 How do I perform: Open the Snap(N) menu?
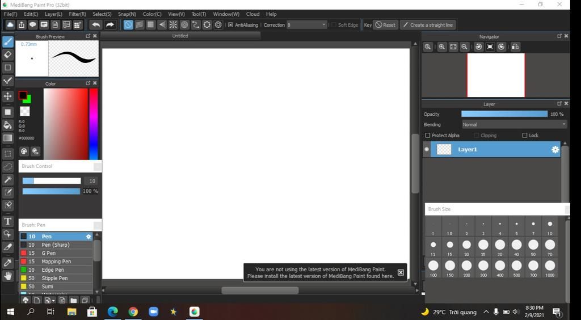click(127, 14)
